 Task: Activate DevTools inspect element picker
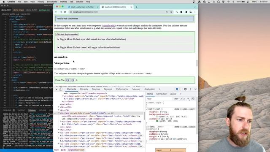56,89
